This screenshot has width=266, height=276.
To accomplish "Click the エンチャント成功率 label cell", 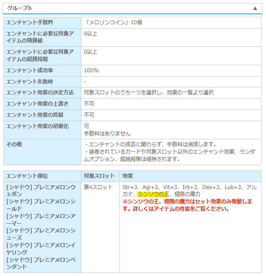I will click(x=42, y=71).
